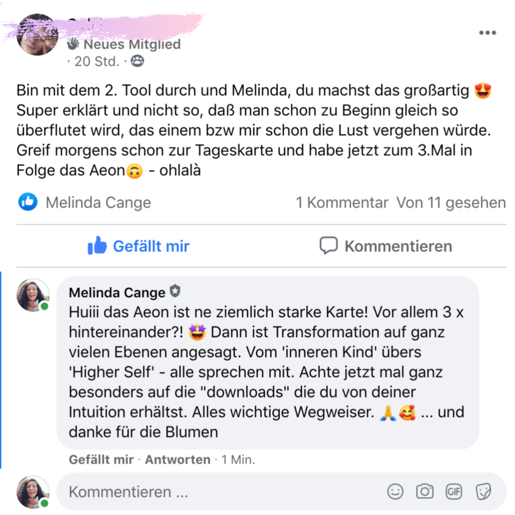The width and height of the screenshot is (515, 515).
Task: Open the 20 Std. post timestamp
Action: (x=97, y=62)
